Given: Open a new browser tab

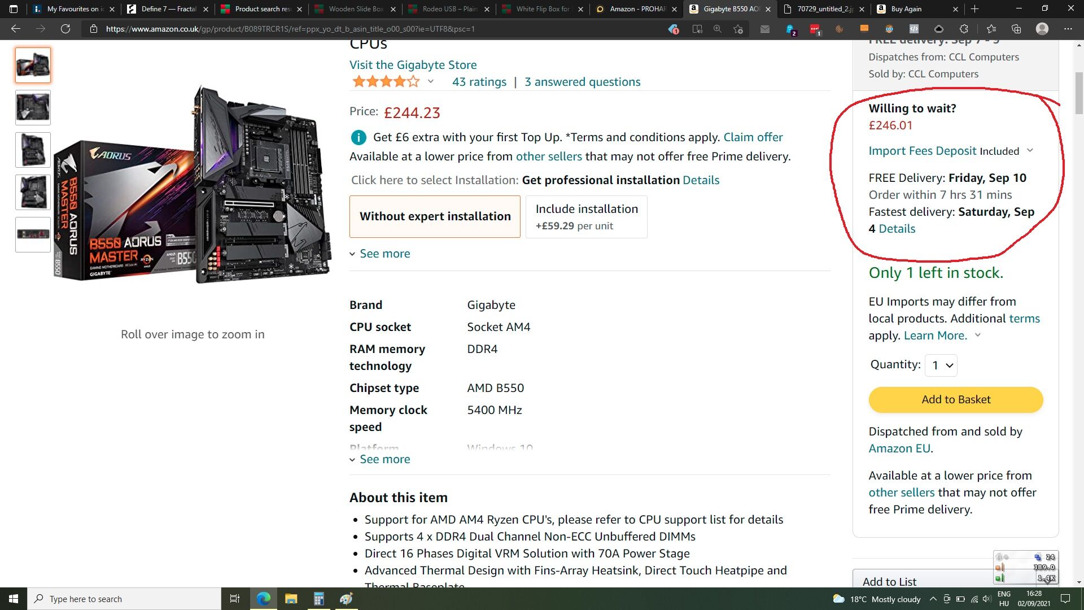Looking at the screenshot, I should click(974, 9).
